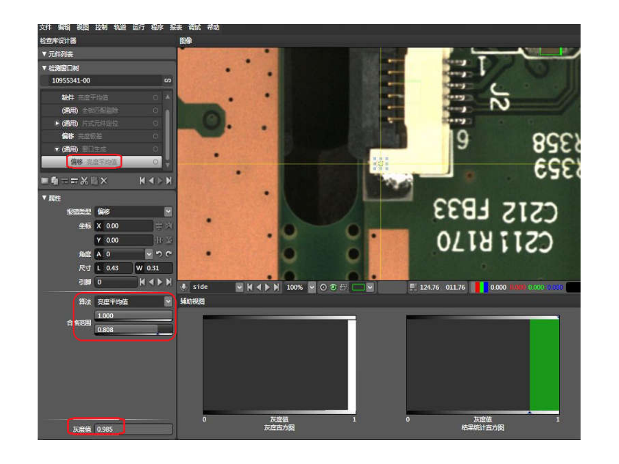This screenshot has width=619, height=464.
Task: Open the 100% zoom level dropdown
Action: [311, 287]
